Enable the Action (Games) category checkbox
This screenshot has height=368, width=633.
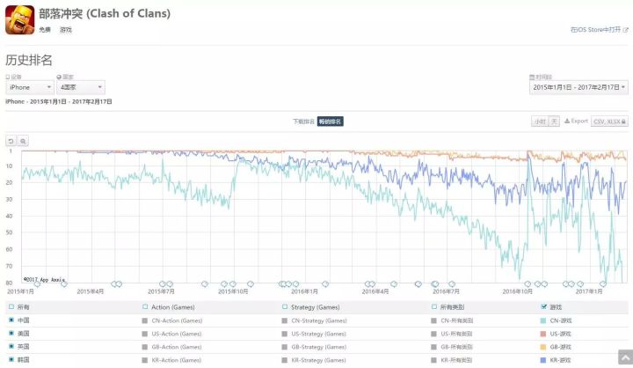point(145,307)
